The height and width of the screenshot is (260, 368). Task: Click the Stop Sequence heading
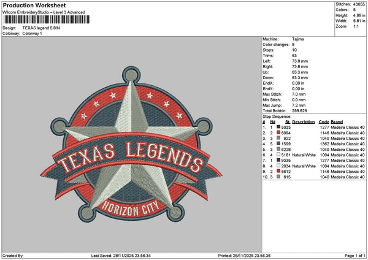click(277, 117)
